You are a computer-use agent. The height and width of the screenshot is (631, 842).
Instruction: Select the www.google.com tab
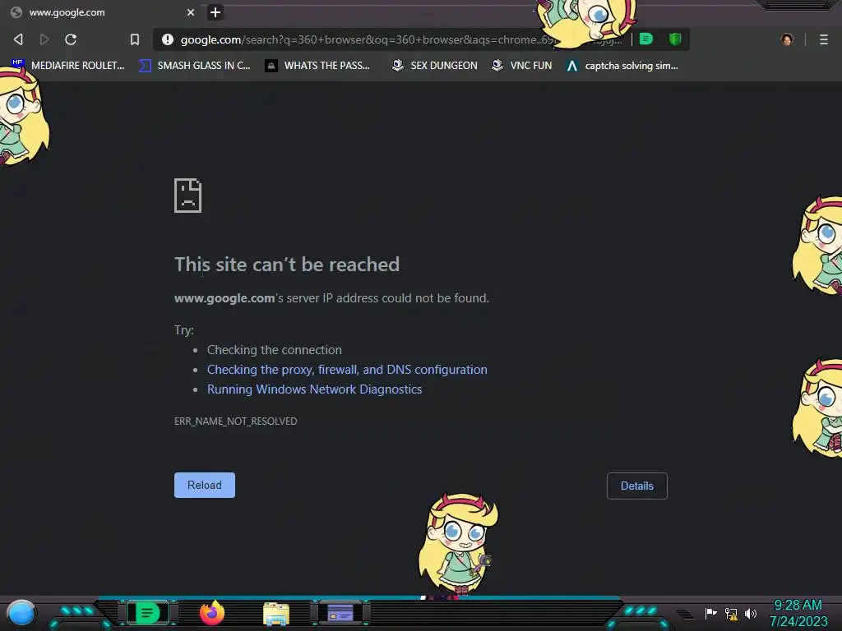(x=102, y=12)
